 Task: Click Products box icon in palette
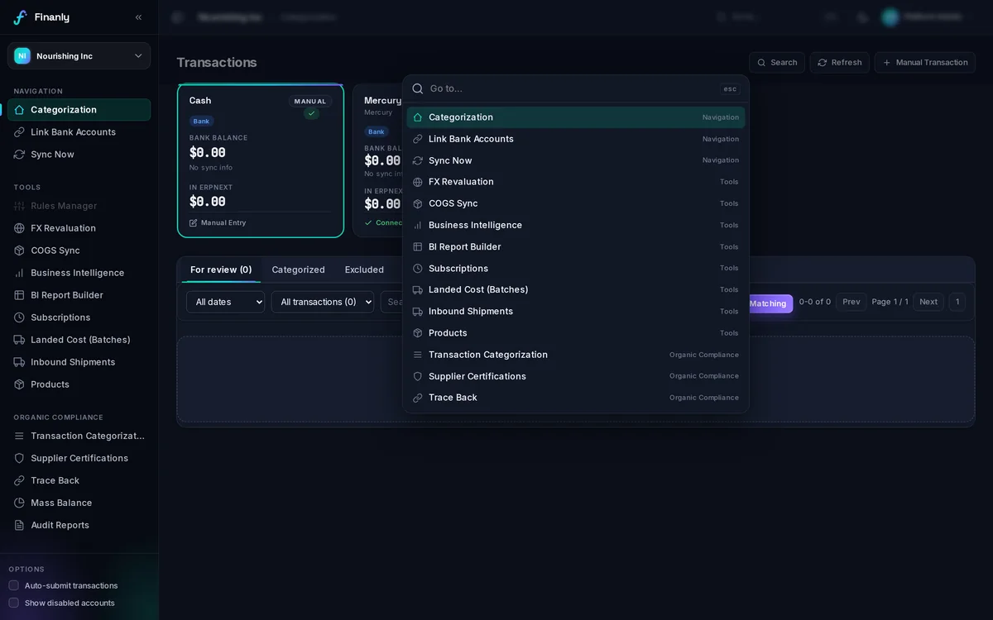click(x=418, y=333)
